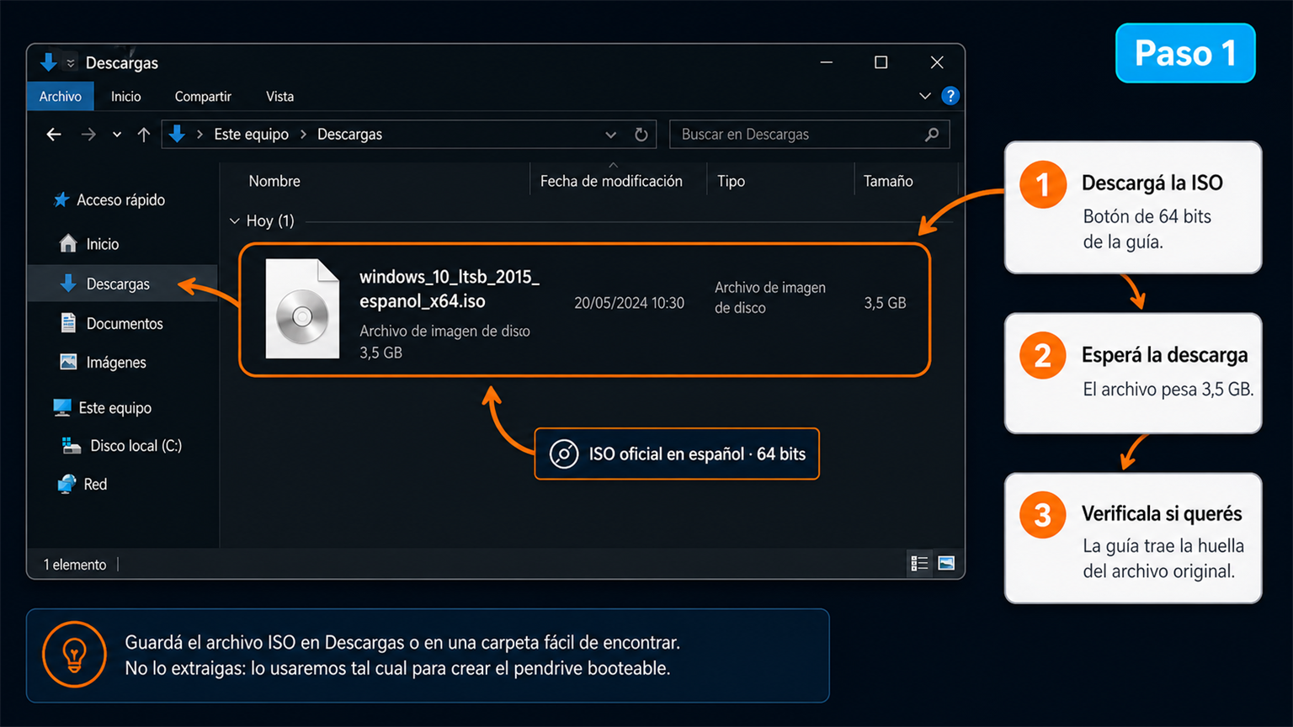Click the date 20/05/2024 10:30 cell

coord(629,303)
